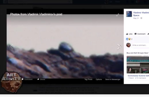Go to the previous photo arrow
The width and height of the screenshot is (149, 100).
12,47
